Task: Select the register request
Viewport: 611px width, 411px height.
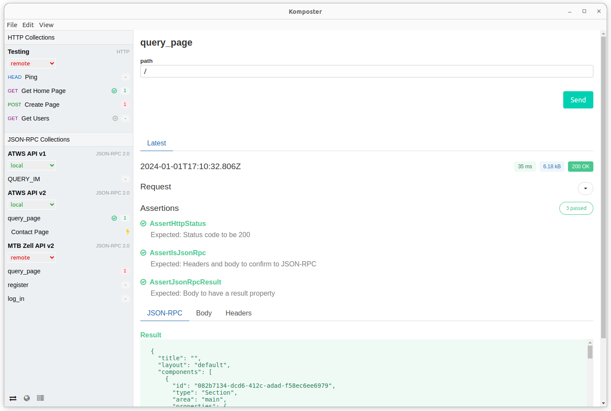Action: point(68,285)
